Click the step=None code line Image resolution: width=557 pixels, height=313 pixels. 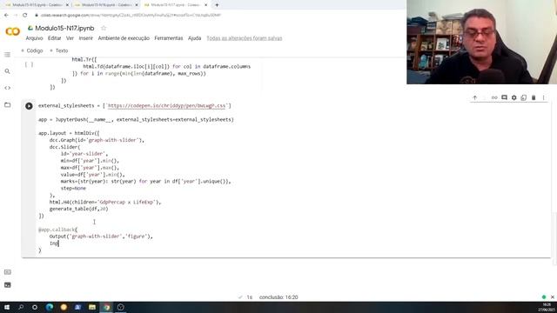point(73,189)
